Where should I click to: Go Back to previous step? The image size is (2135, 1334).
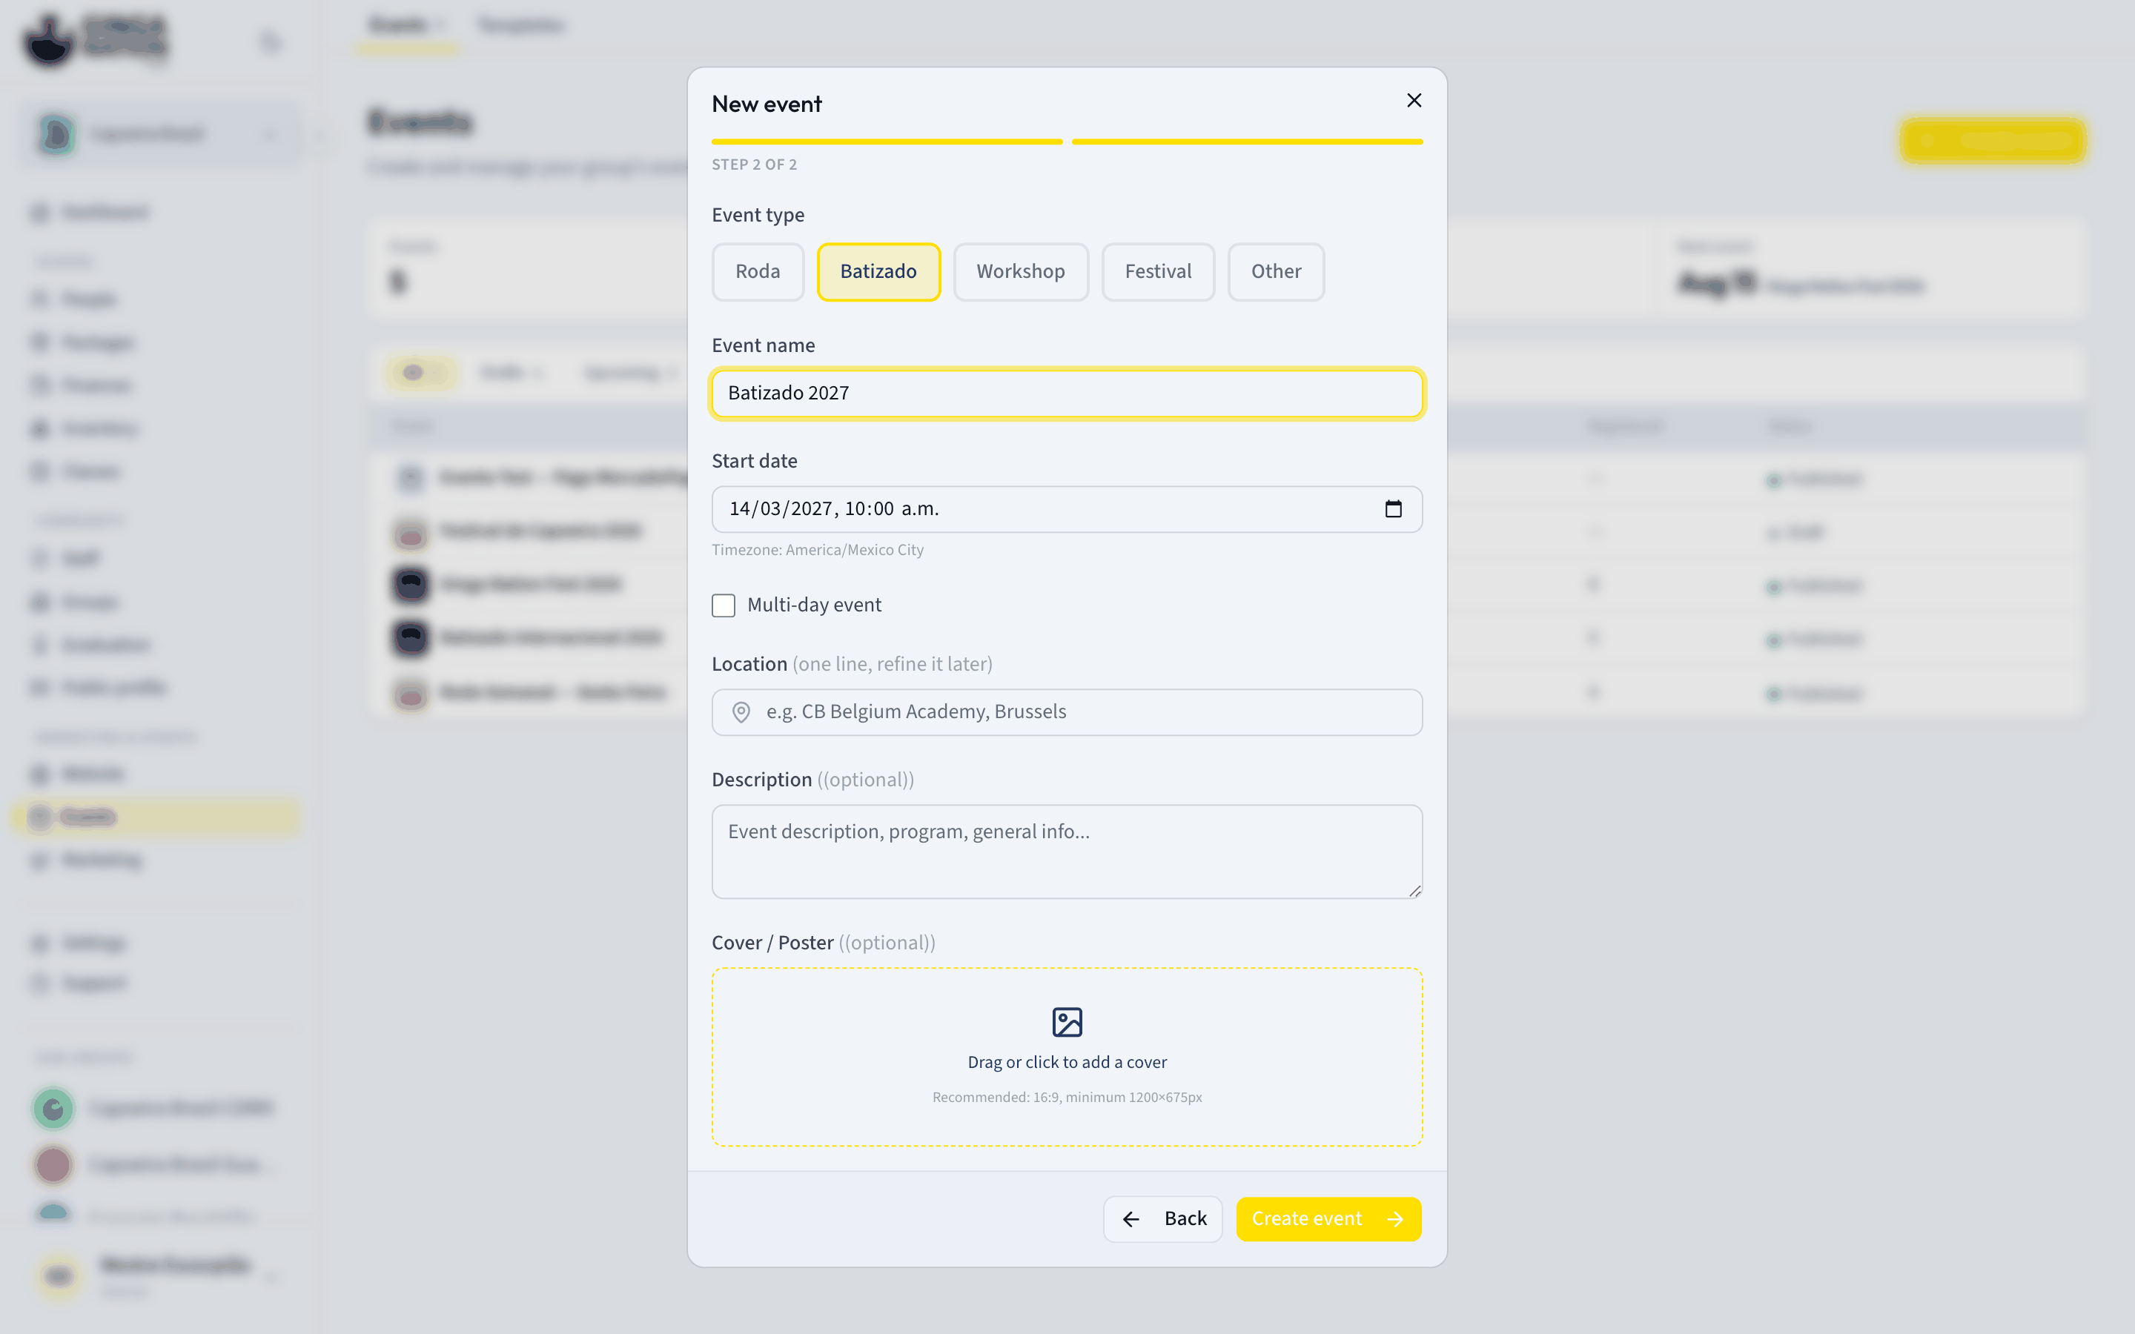point(1163,1218)
